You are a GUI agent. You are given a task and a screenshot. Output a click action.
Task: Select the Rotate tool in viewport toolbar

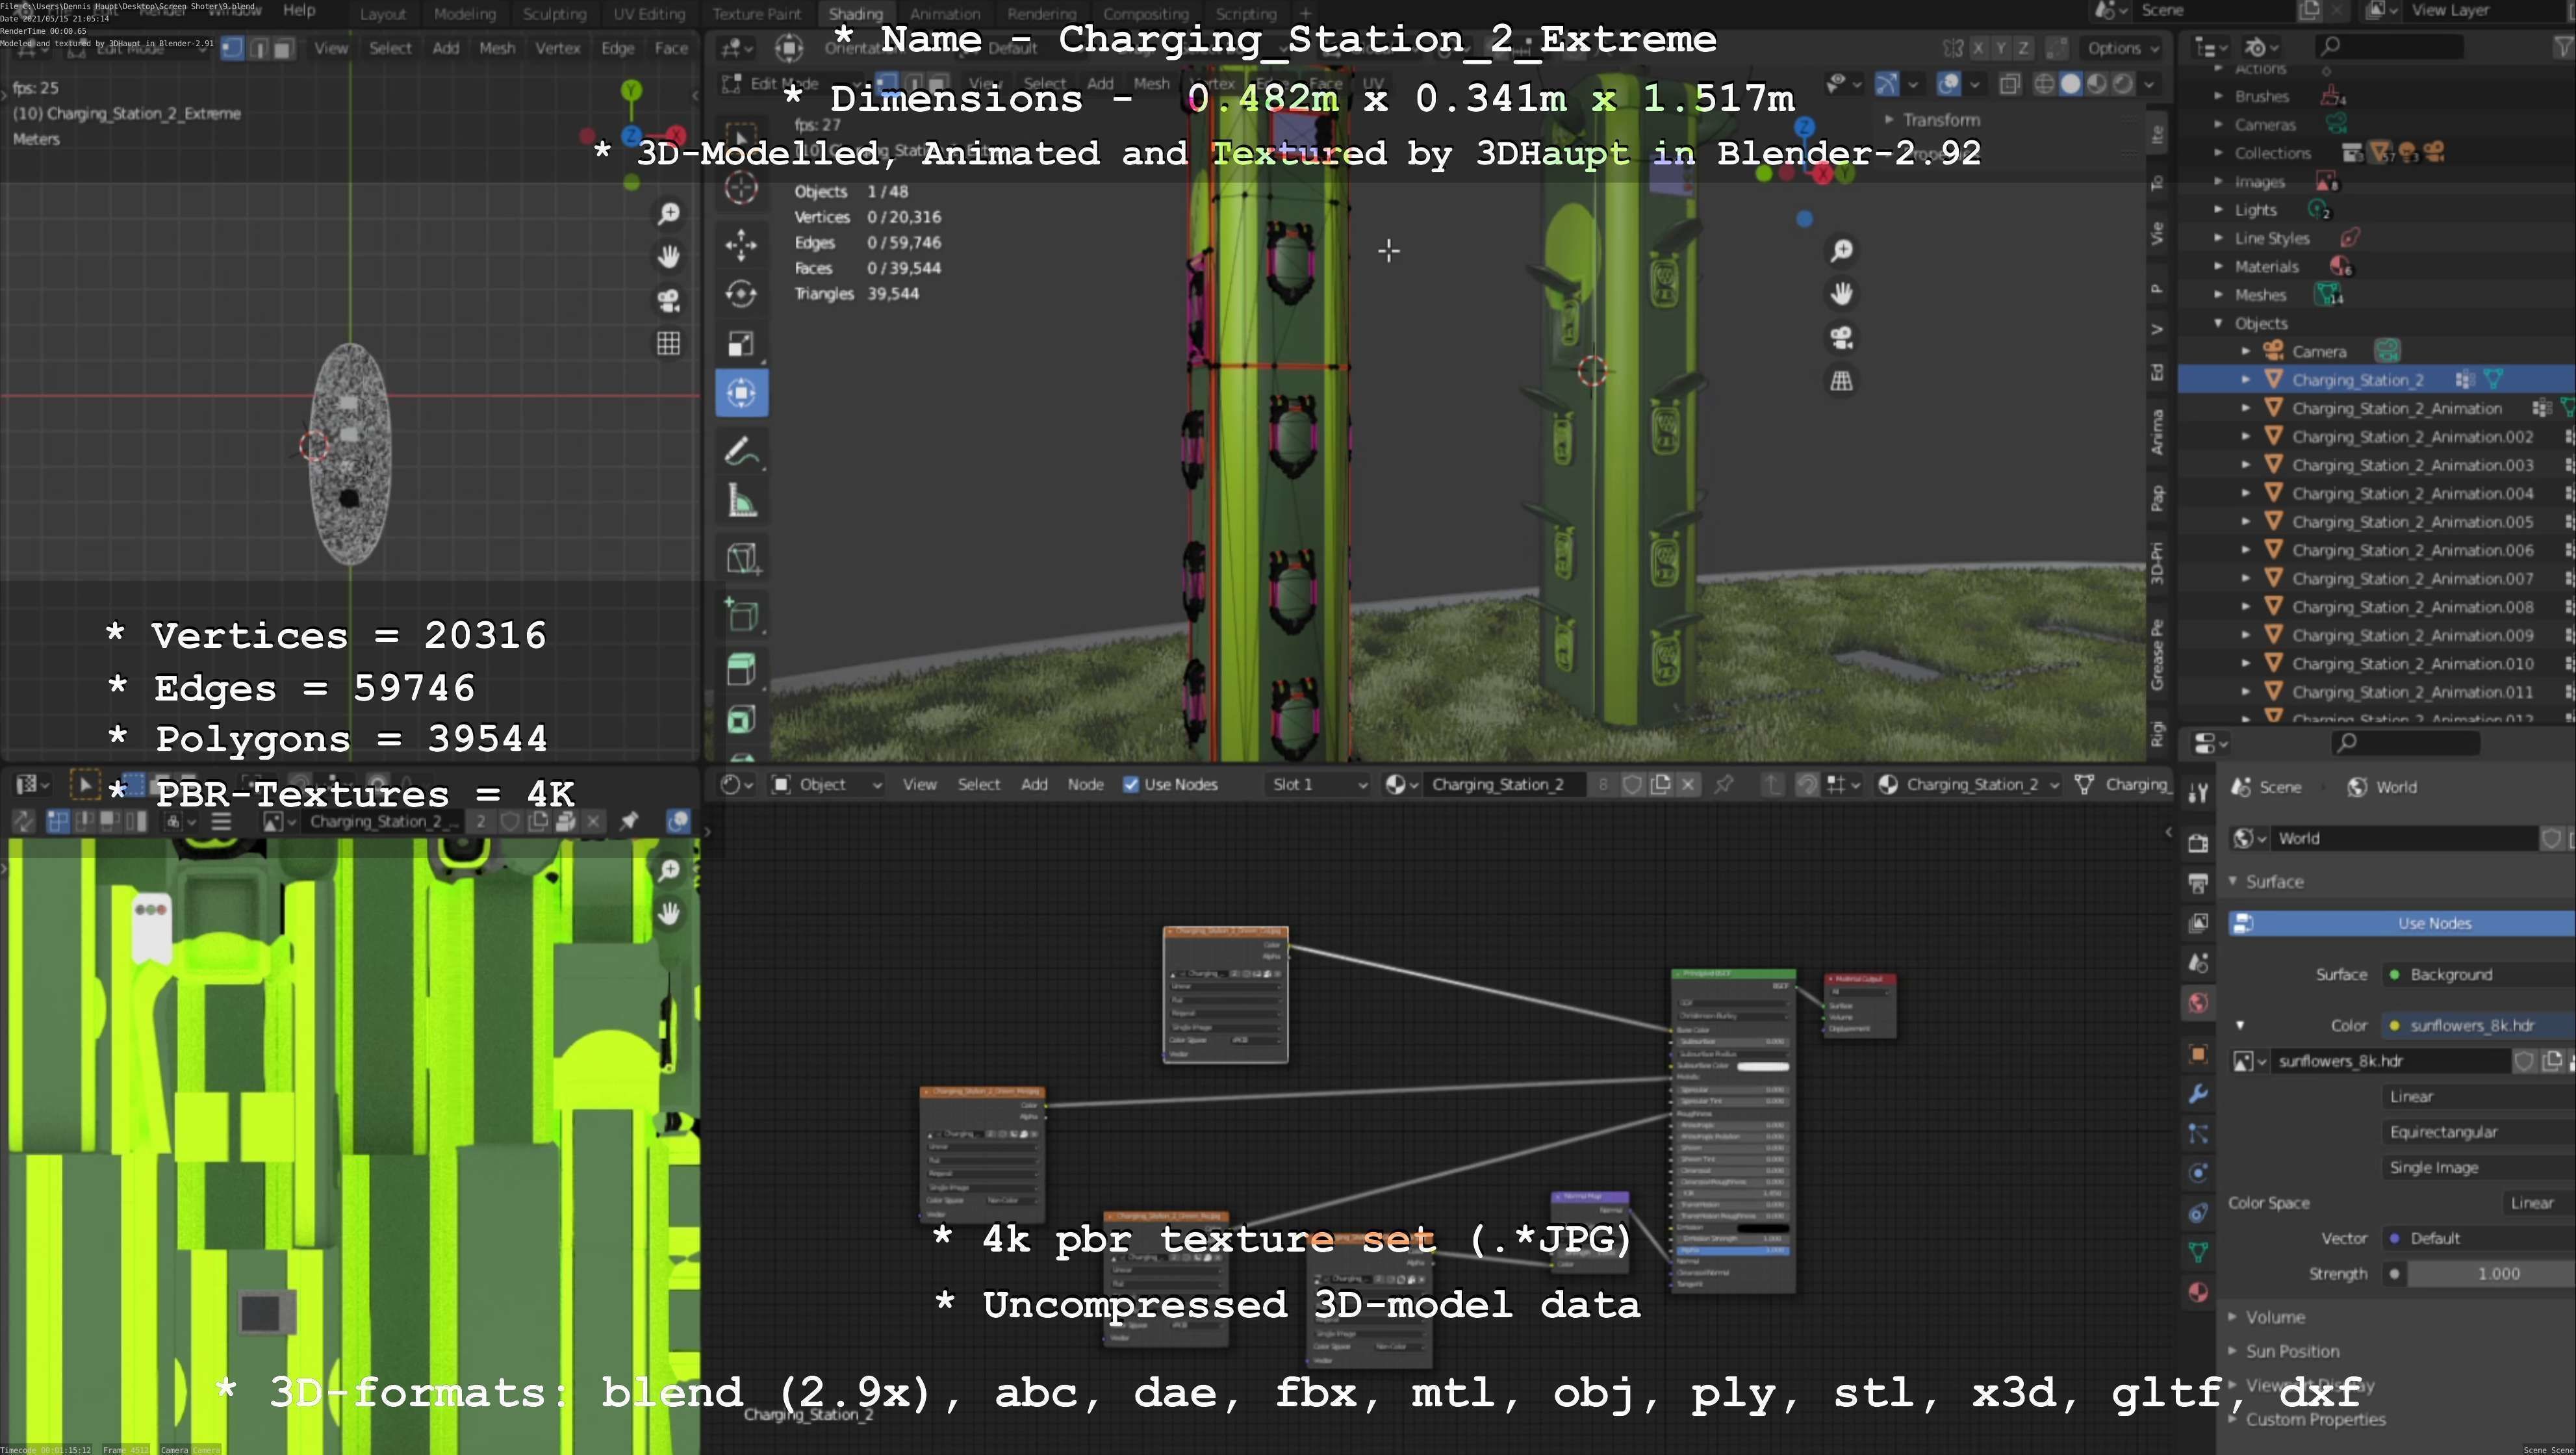point(741,293)
